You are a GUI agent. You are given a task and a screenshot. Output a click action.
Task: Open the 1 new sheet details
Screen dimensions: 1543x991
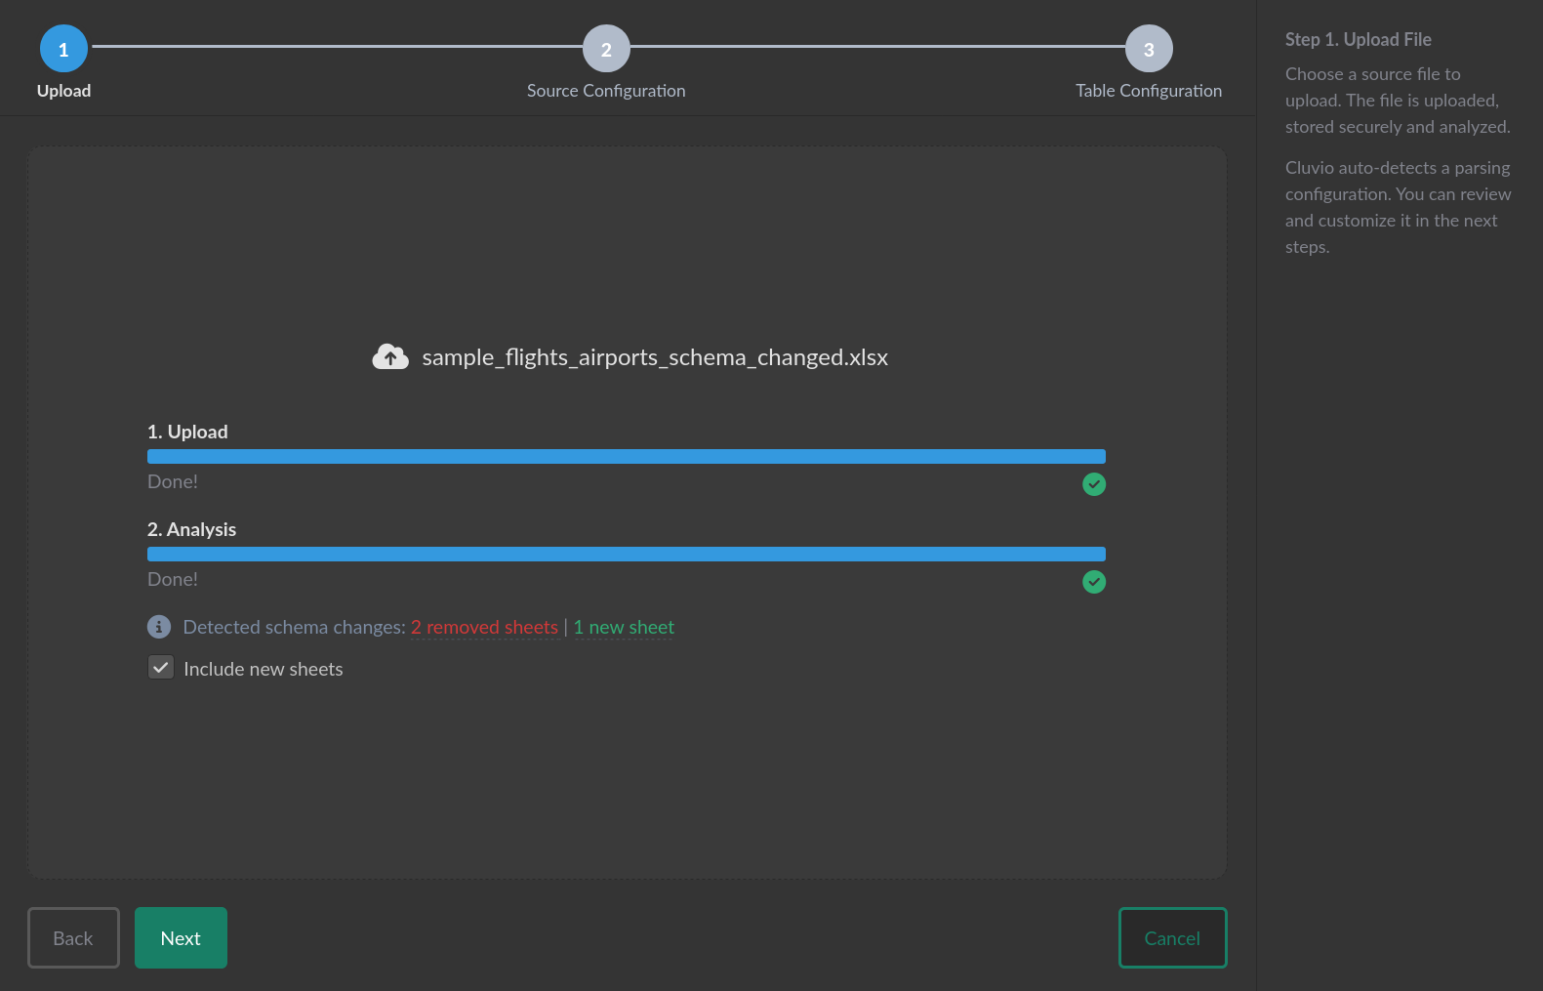(x=624, y=627)
